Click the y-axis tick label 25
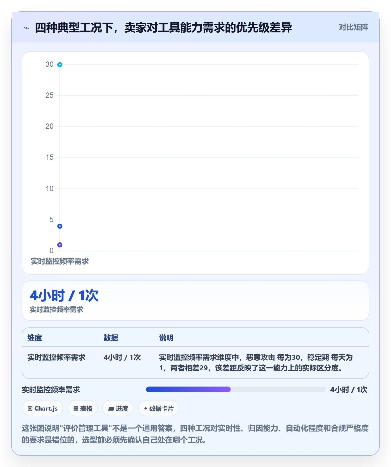Screen dimensions: 391x467 [x=49, y=96]
